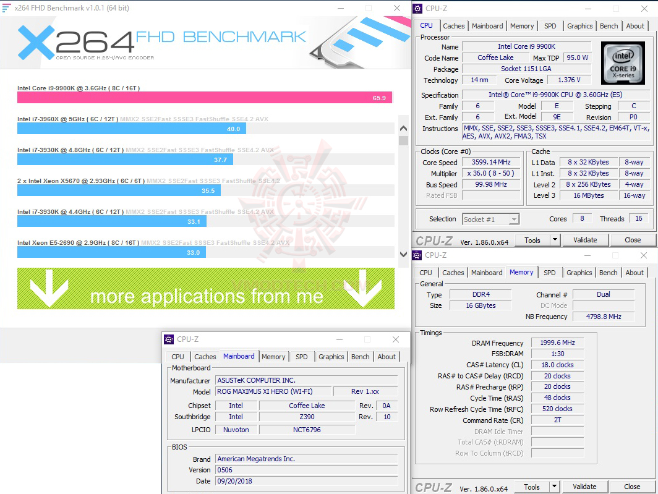658x494 pixels.
Task: Click the BIOS version value 0506
Action: click(306, 470)
